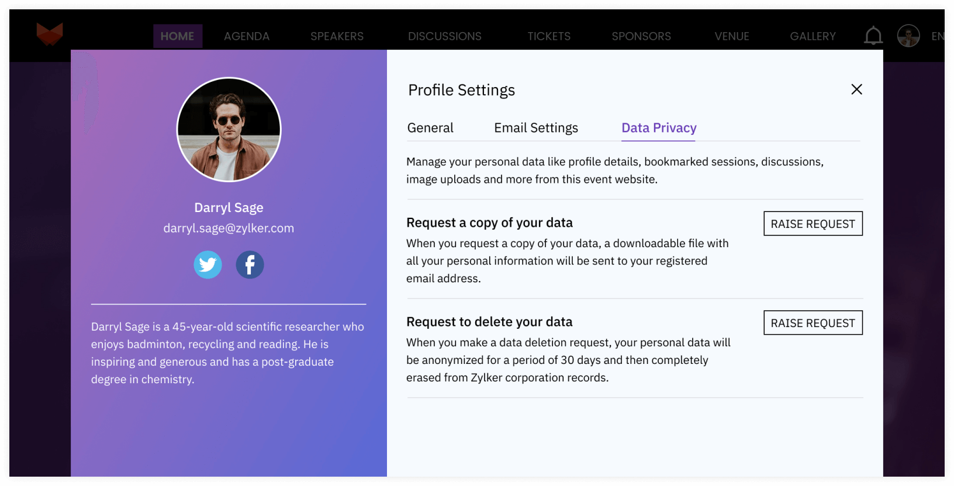Raise request to delete your data
Screen dimensions: 954x486
813,322
